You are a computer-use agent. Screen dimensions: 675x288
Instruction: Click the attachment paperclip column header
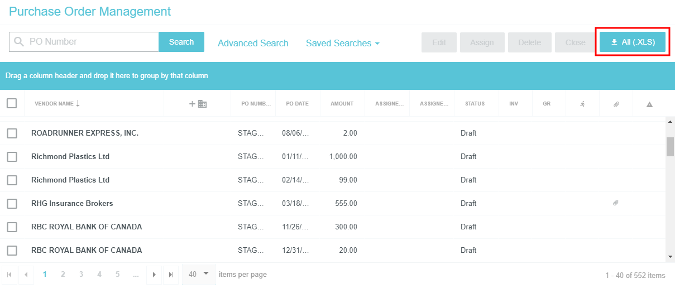point(616,104)
